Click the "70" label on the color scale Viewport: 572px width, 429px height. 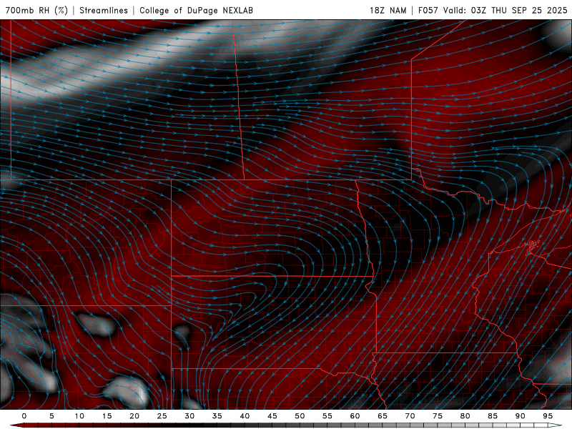coord(410,416)
